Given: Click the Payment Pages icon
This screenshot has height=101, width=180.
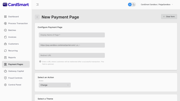Looking at the screenshot, I should pos(5,64).
